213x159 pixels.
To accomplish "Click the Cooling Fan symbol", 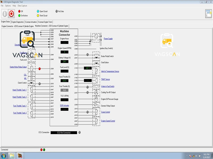I will click(x=96, y=92).
